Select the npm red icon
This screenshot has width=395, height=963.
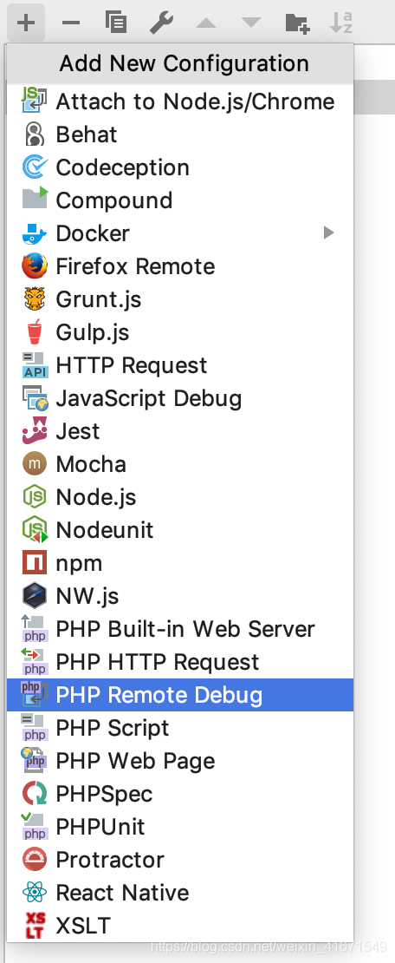pyautogui.click(x=35, y=563)
